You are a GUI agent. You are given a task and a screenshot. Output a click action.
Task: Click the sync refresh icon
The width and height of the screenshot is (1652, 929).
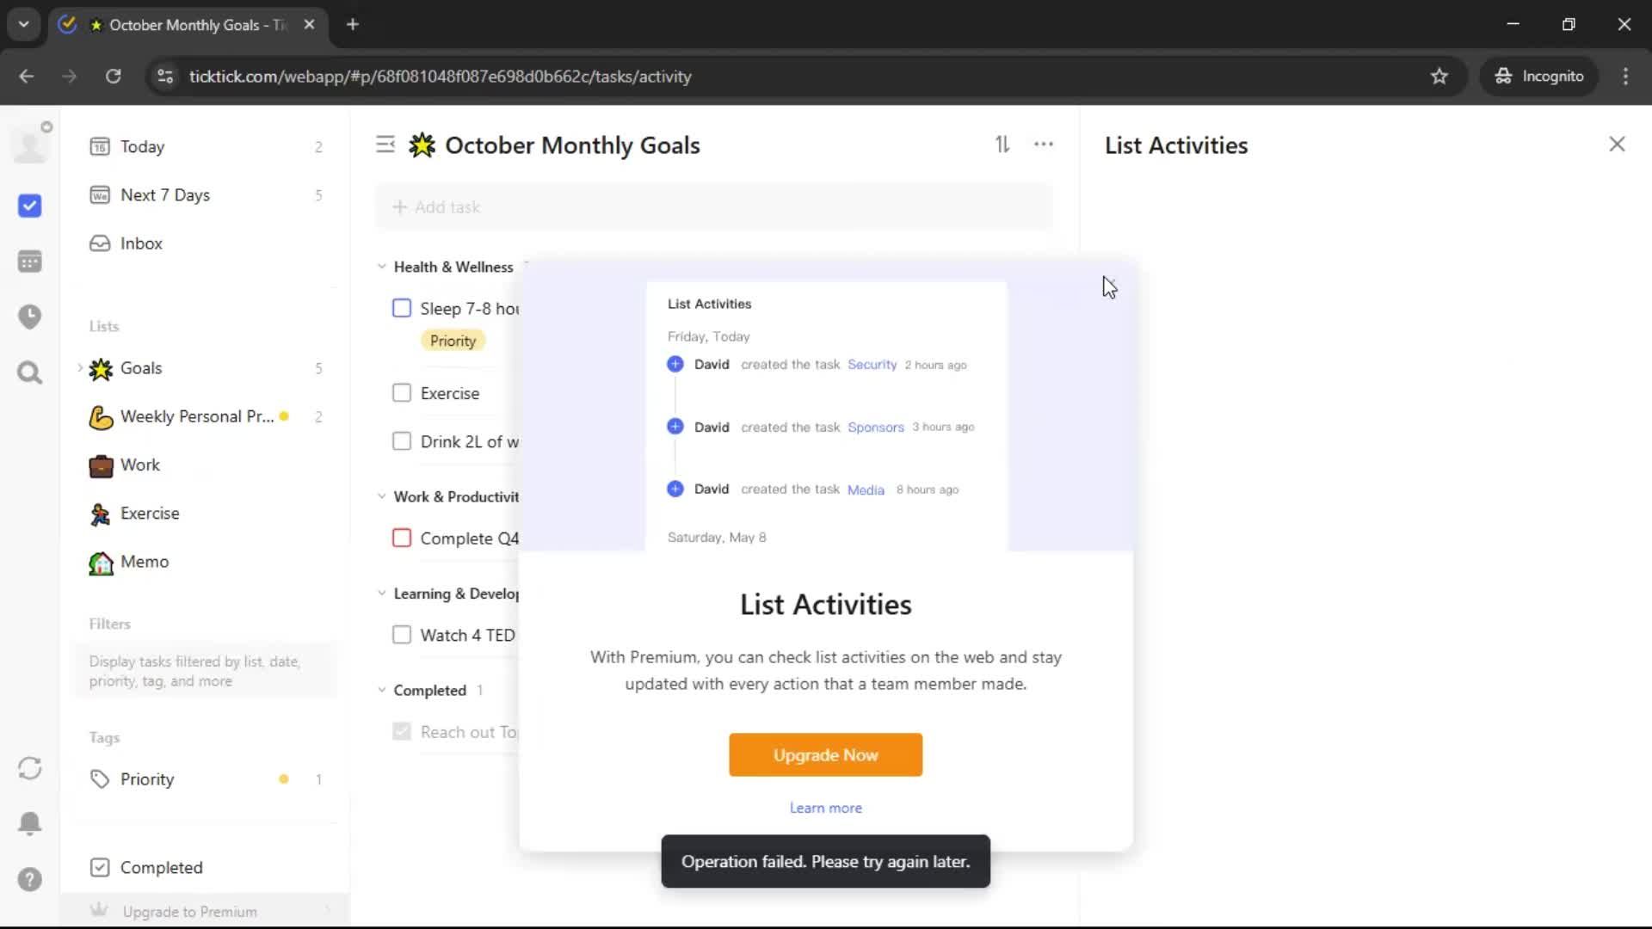[29, 768]
